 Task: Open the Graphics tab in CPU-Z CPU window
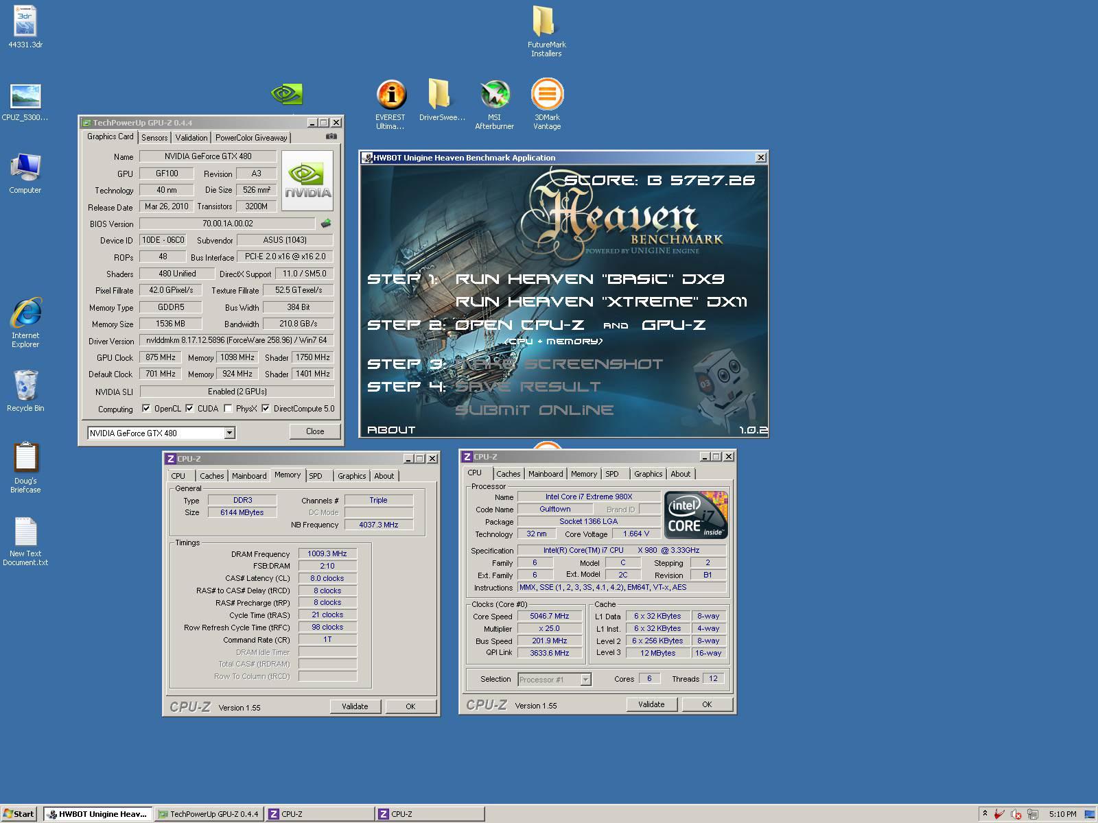[x=649, y=474]
